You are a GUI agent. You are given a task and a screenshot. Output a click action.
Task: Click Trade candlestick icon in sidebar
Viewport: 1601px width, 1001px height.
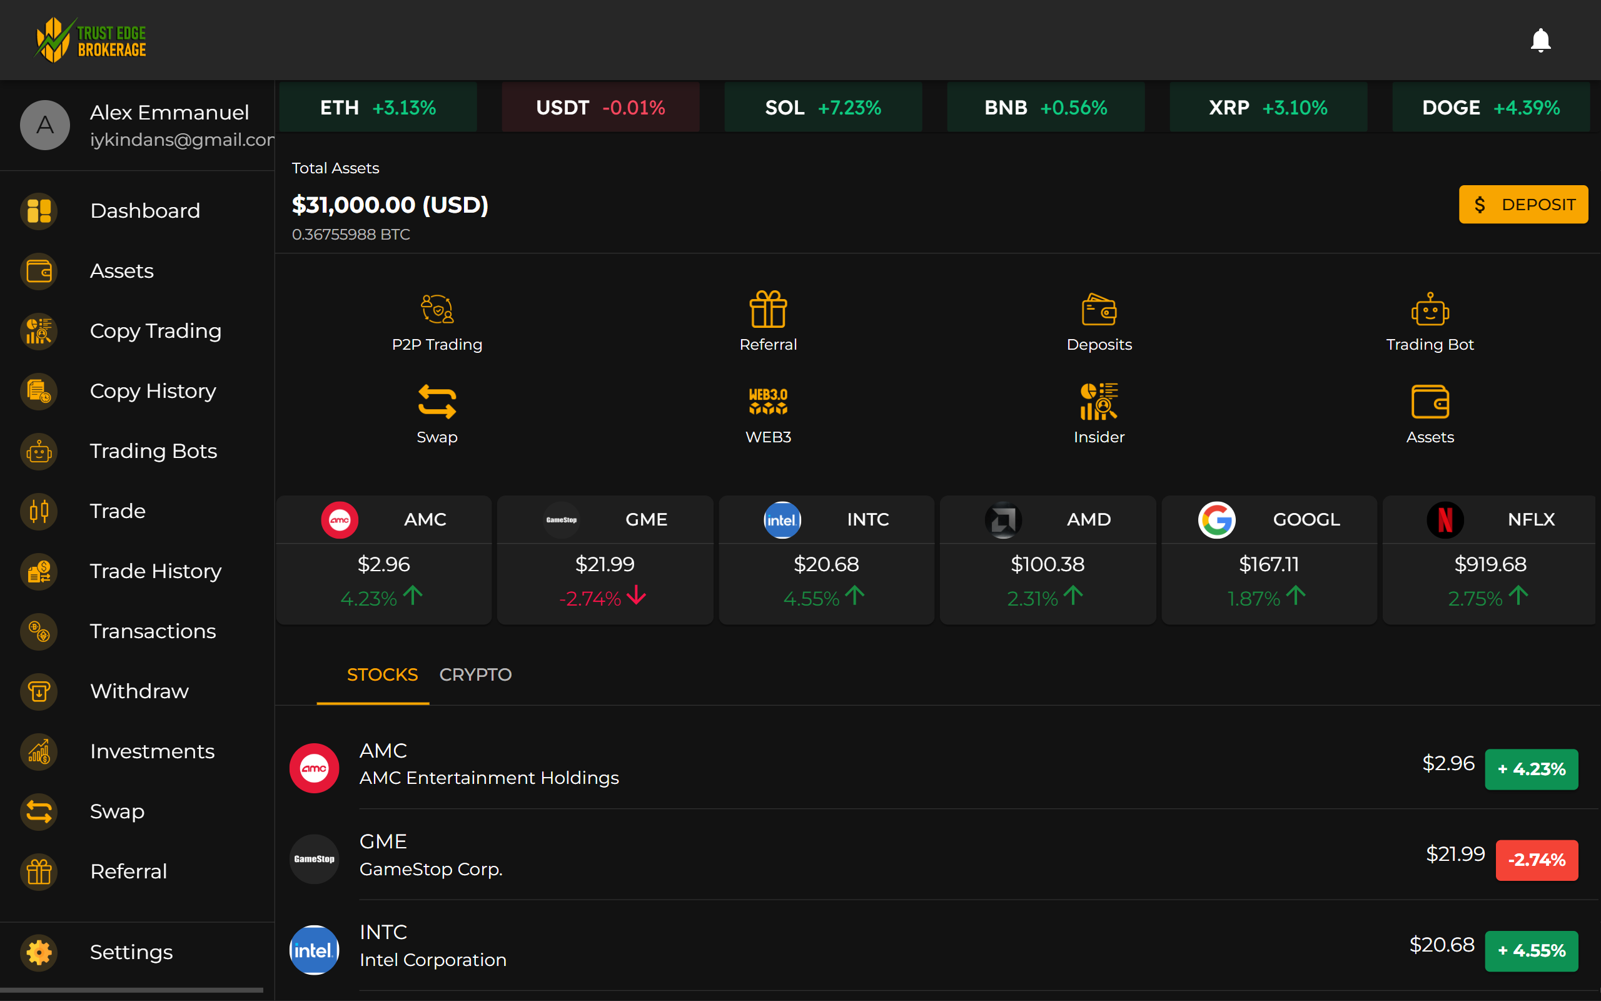point(39,511)
